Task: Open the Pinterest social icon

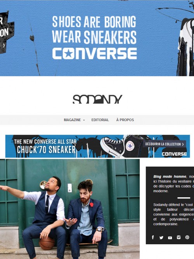Action: 187,237
